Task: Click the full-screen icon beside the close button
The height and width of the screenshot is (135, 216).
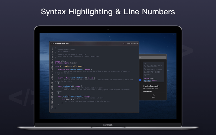Action: pyautogui.click(x=53, y=44)
